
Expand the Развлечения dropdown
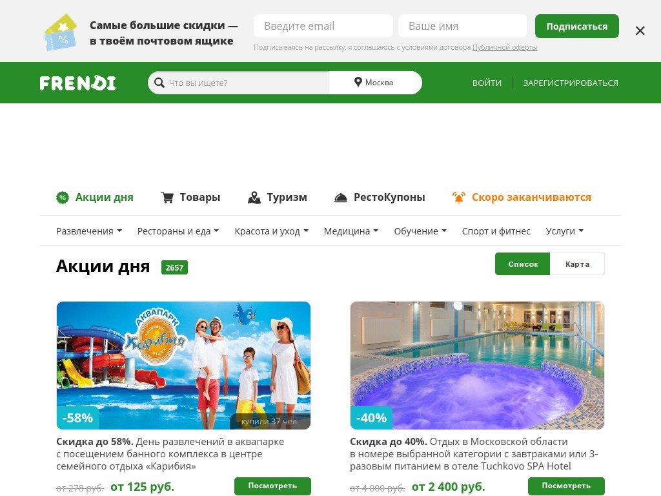click(89, 231)
